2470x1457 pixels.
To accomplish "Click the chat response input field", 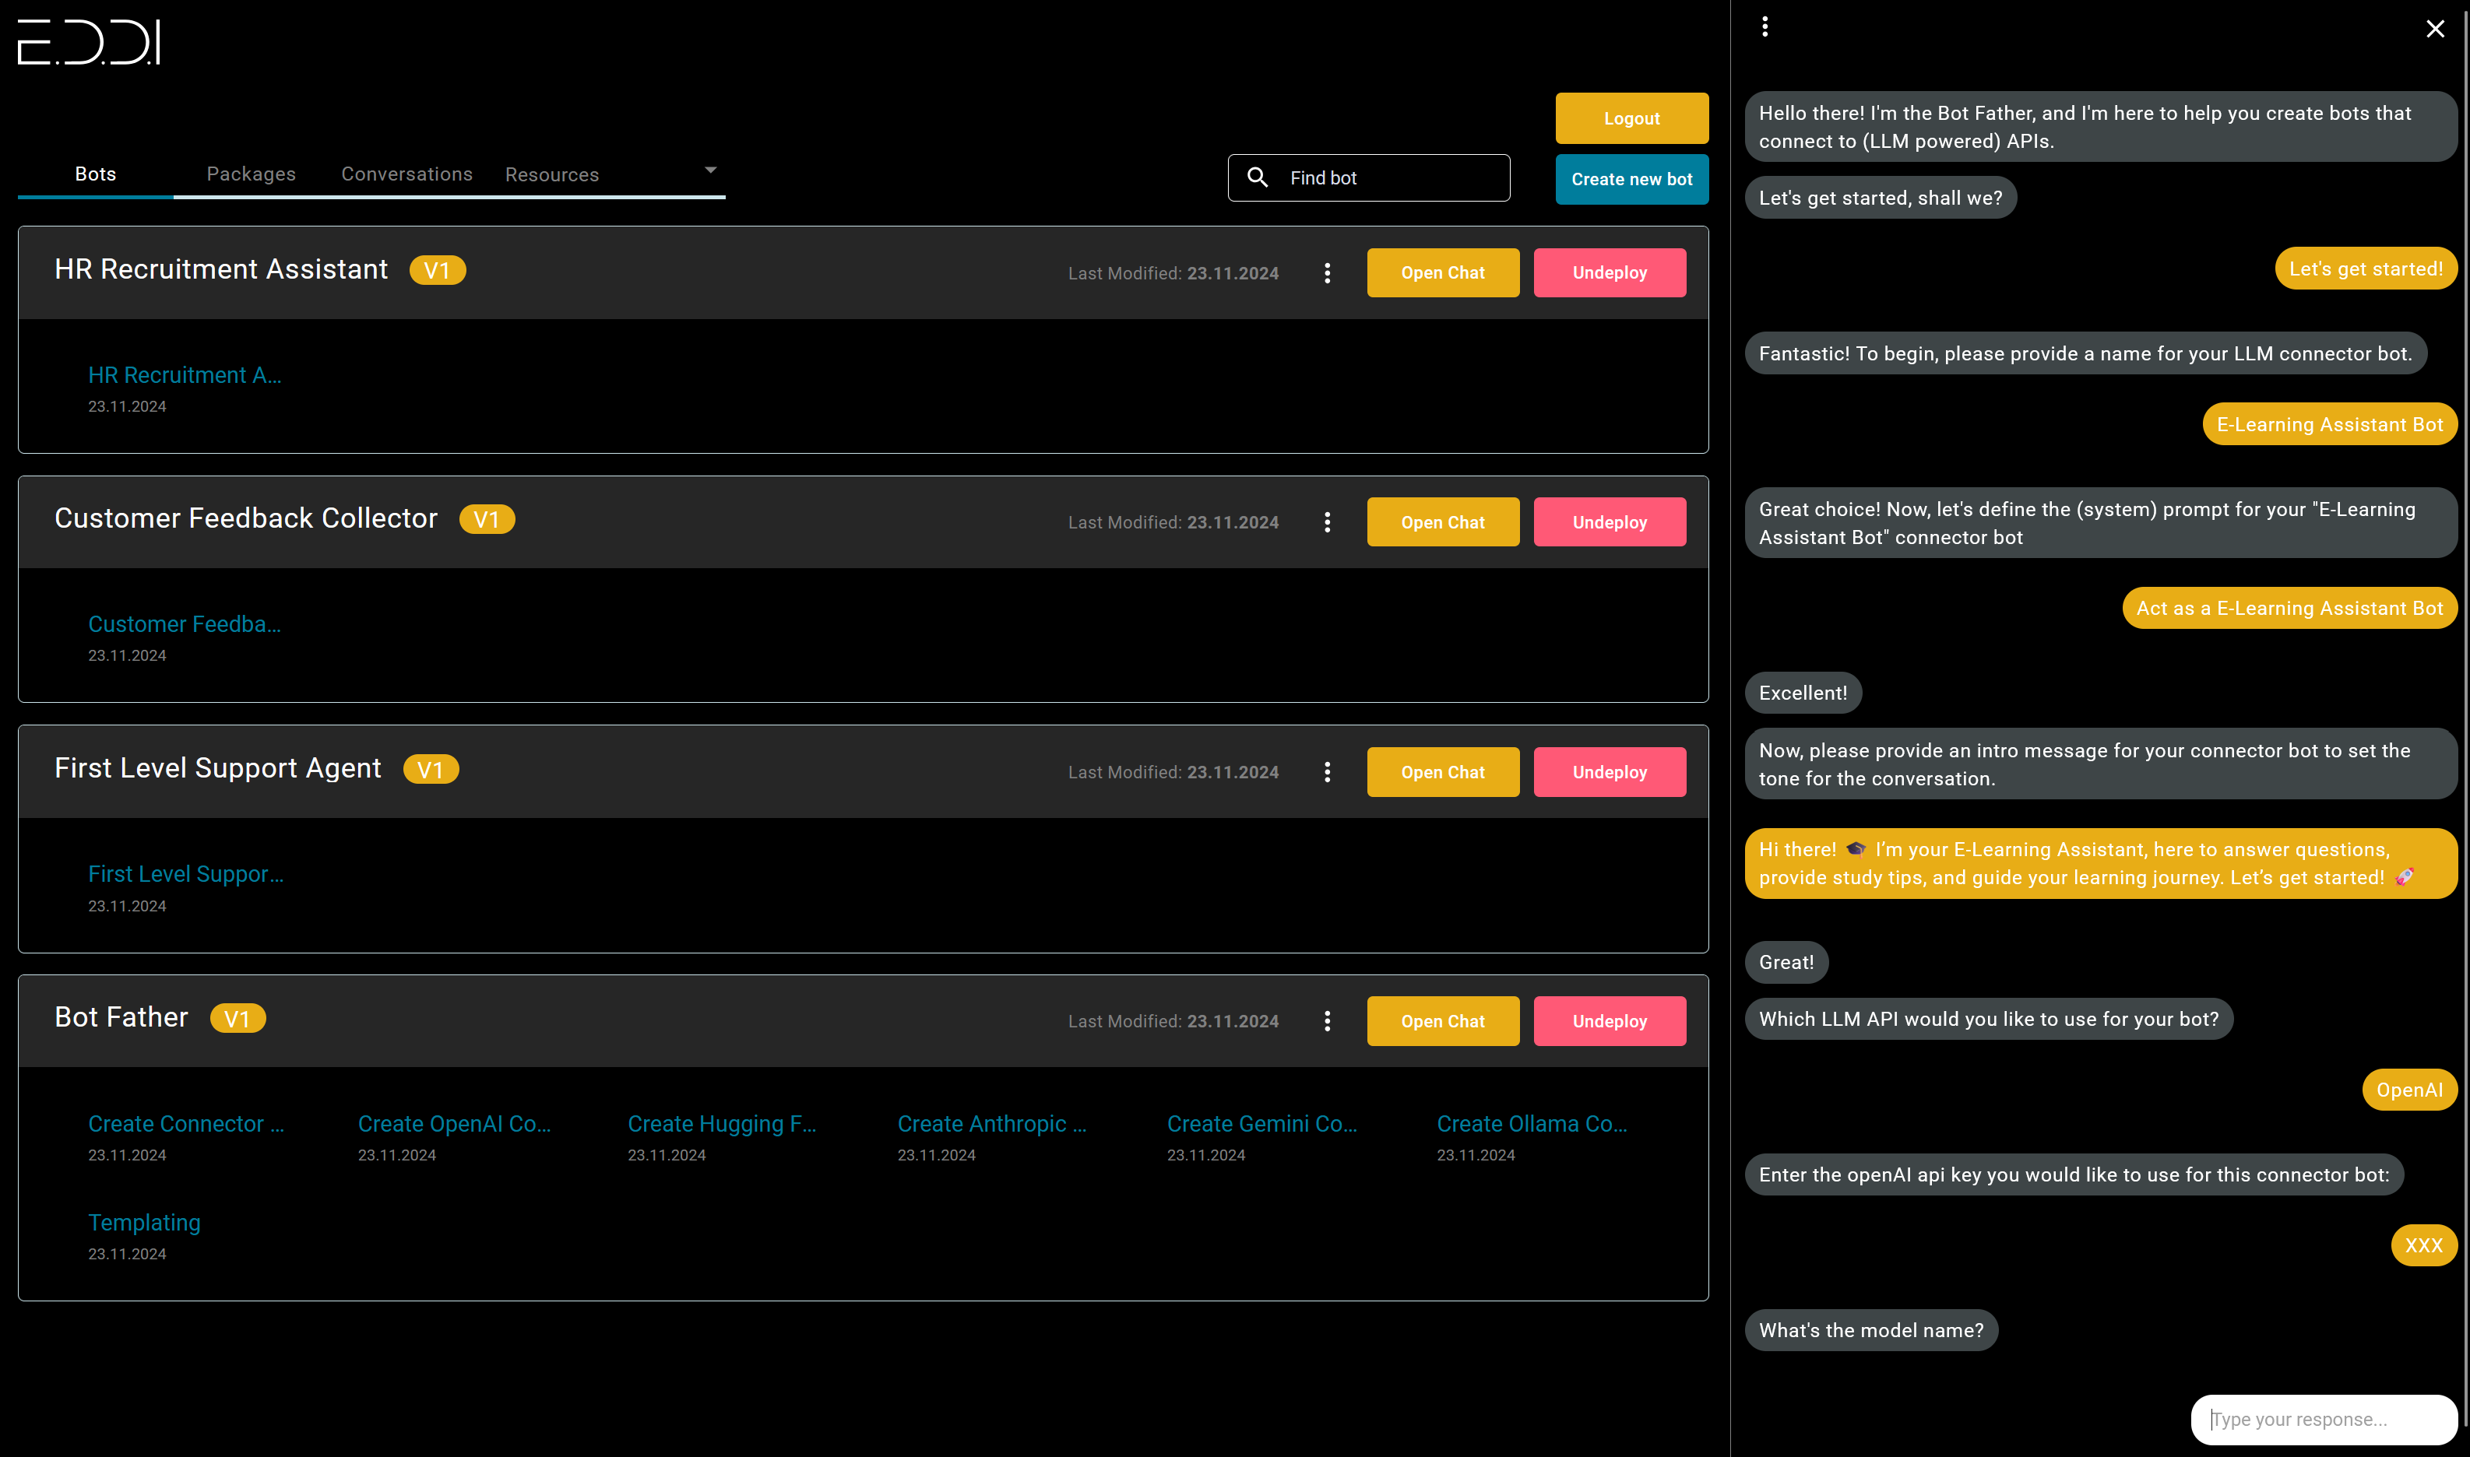I will 2323,1419.
